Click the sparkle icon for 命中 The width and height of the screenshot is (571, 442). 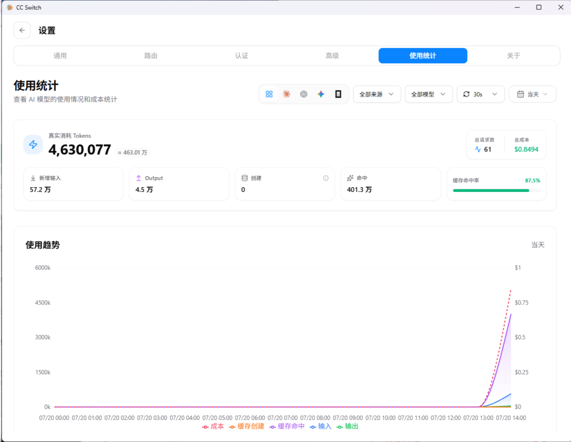point(351,178)
